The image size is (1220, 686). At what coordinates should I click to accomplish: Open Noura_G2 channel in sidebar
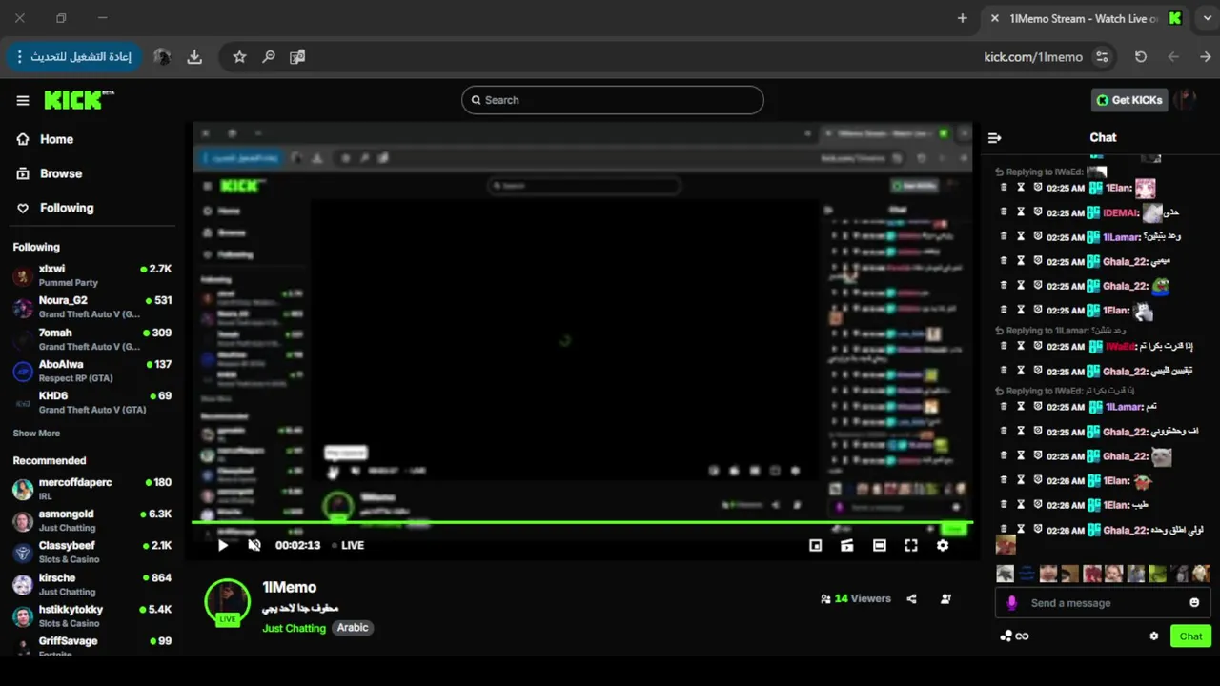(92, 307)
